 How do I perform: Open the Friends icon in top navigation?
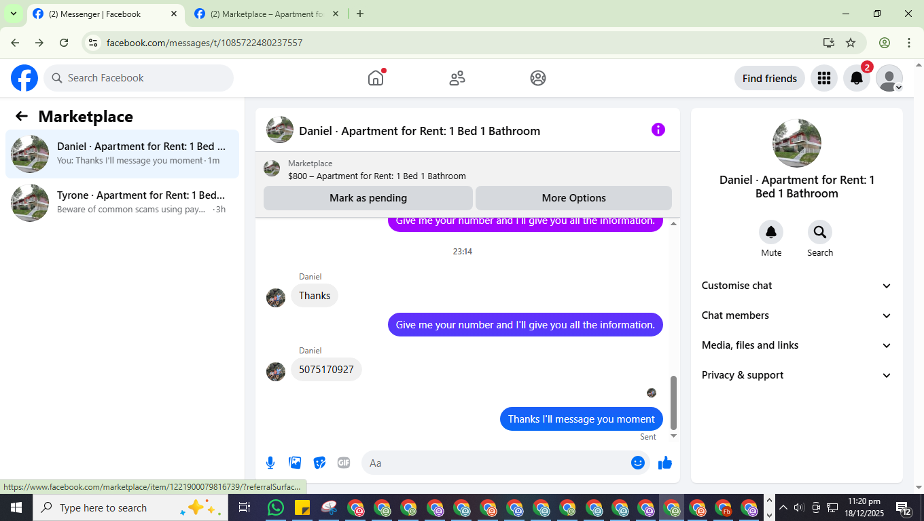(457, 78)
